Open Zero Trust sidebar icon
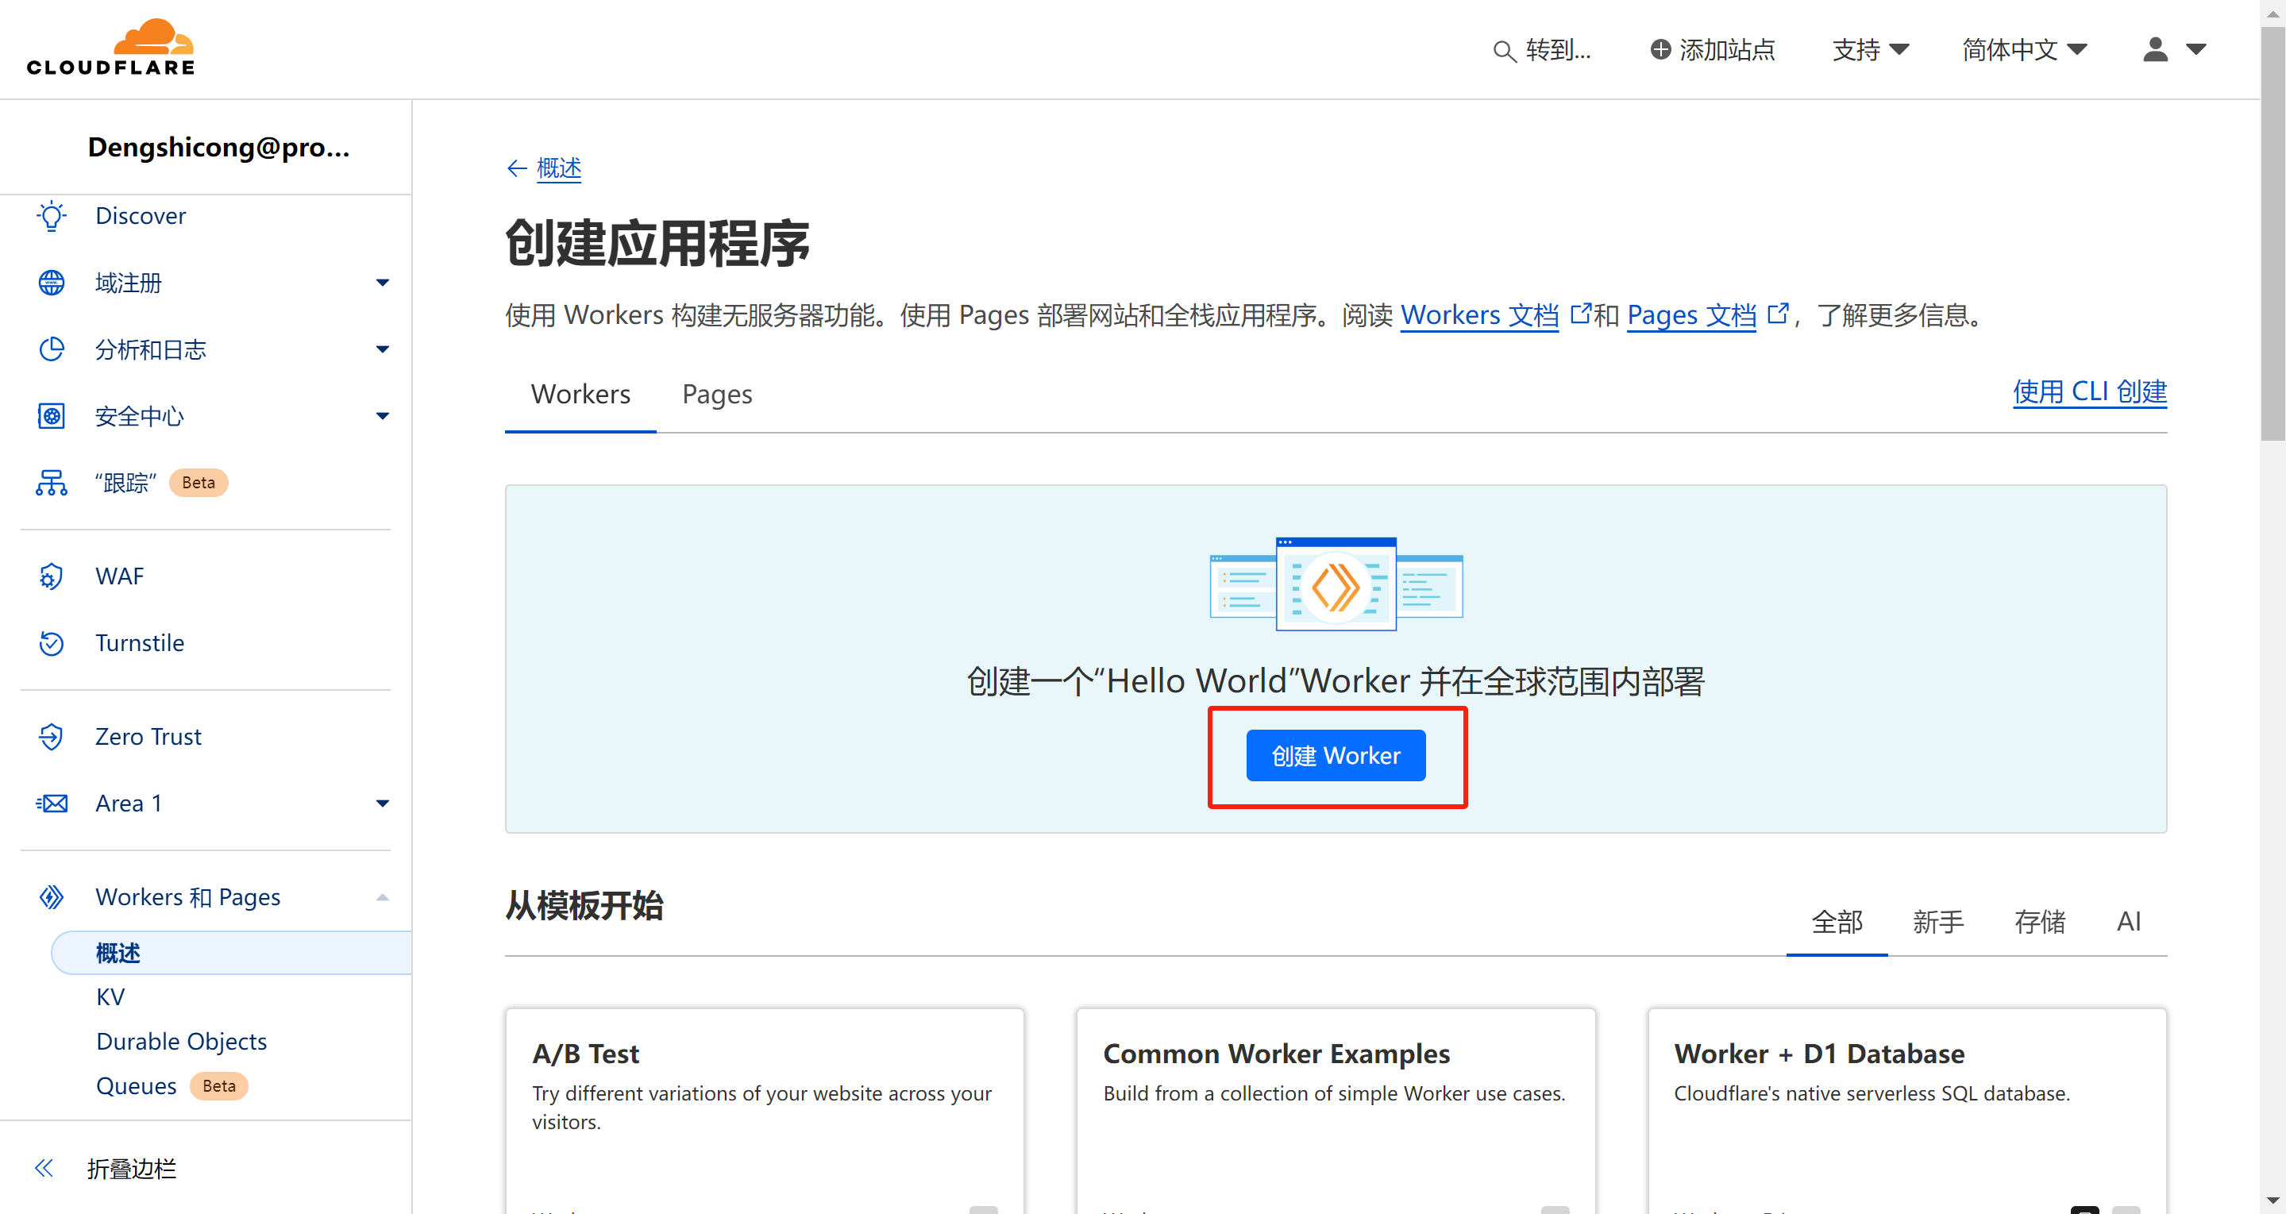2286x1214 pixels. pos(52,737)
